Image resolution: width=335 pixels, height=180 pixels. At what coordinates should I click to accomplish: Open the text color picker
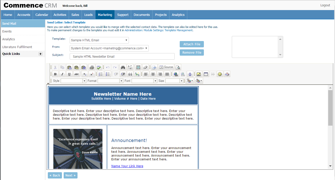tap(190, 81)
